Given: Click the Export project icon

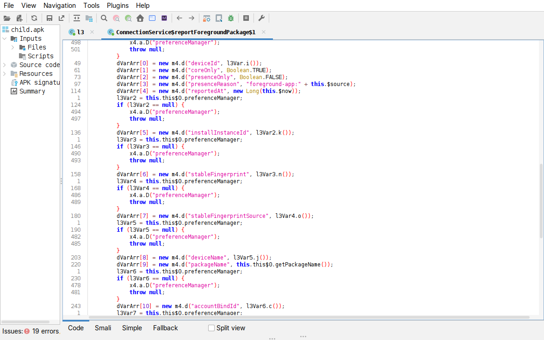Looking at the screenshot, I should (x=62, y=19).
